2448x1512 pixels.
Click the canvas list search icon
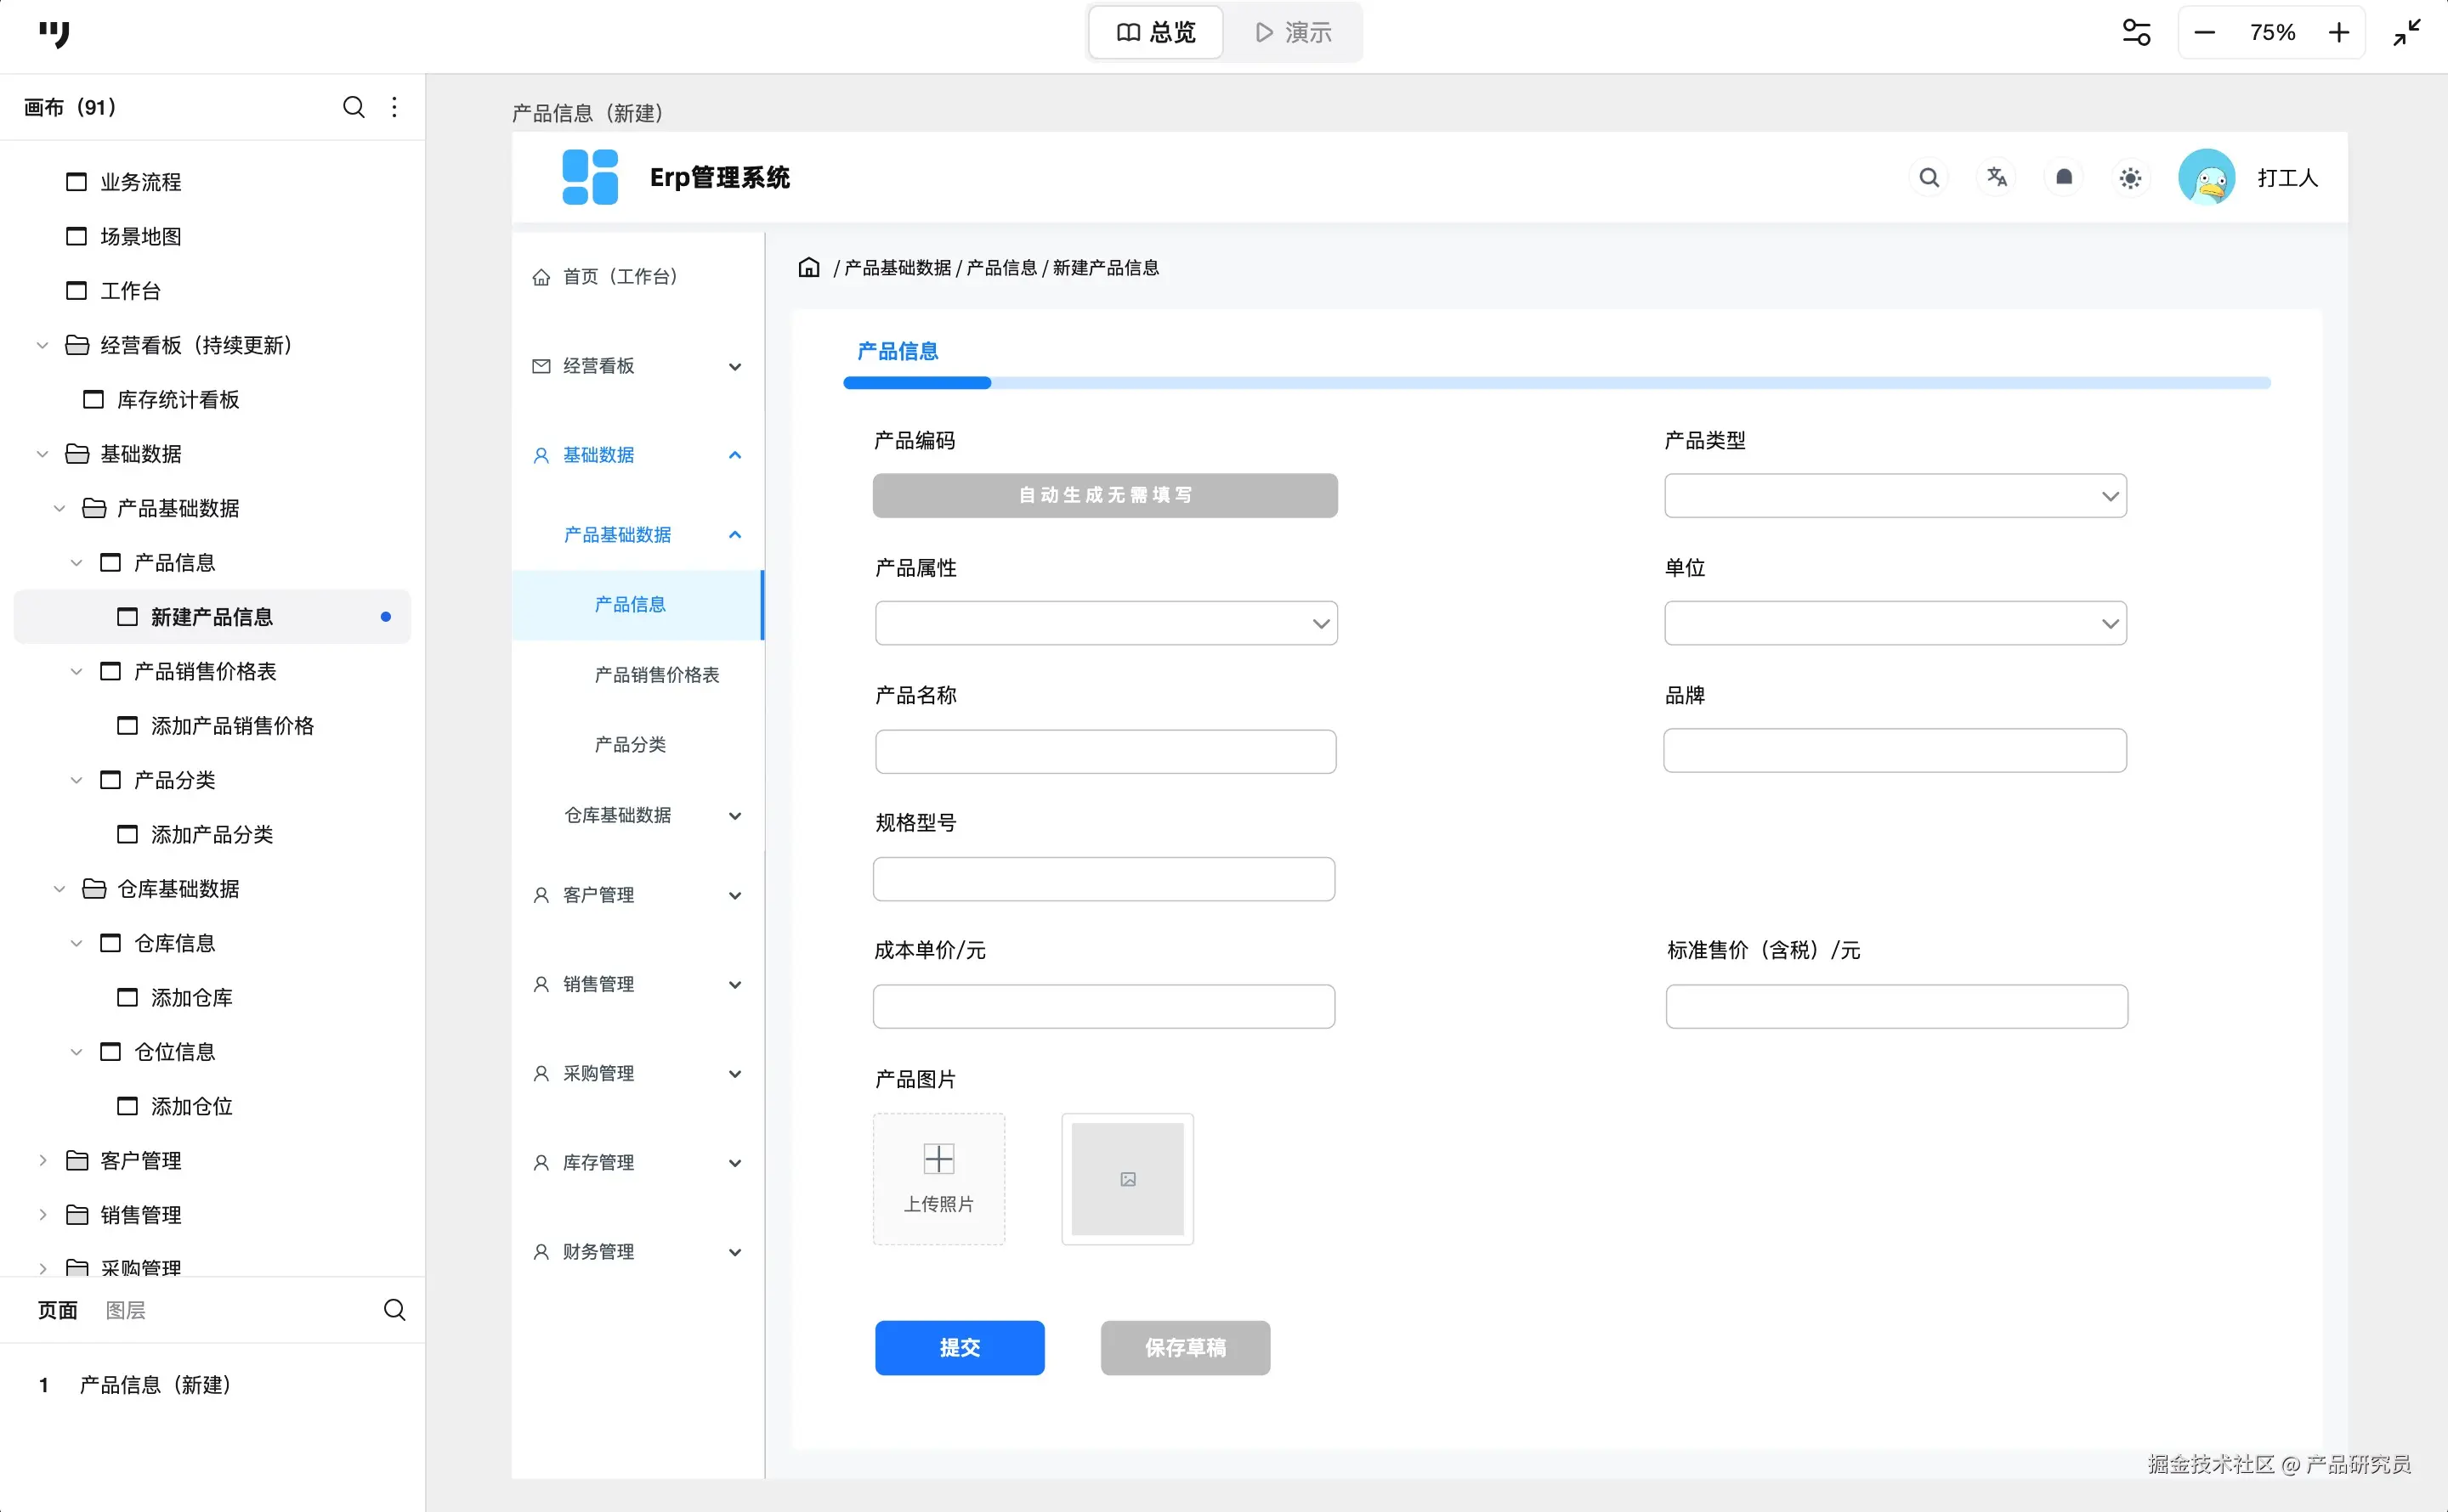[353, 107]
